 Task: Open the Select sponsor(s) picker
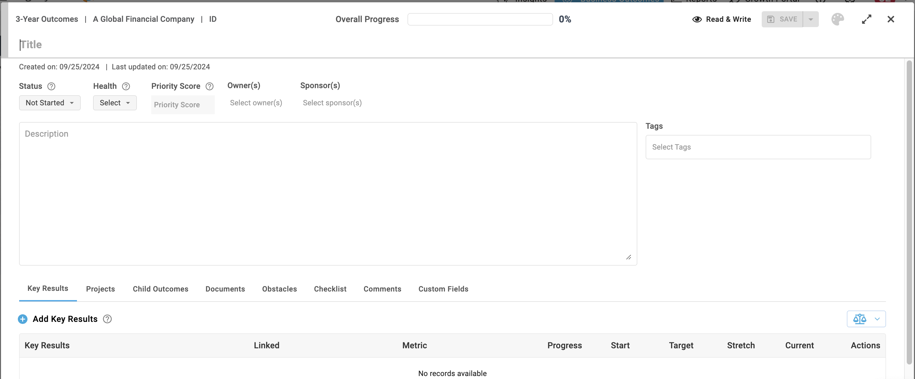(x=332, y=103)
